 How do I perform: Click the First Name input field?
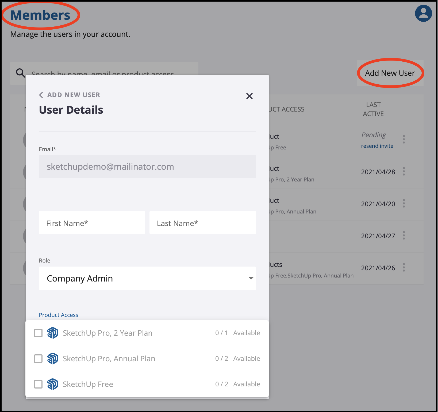tap(92, 223)
